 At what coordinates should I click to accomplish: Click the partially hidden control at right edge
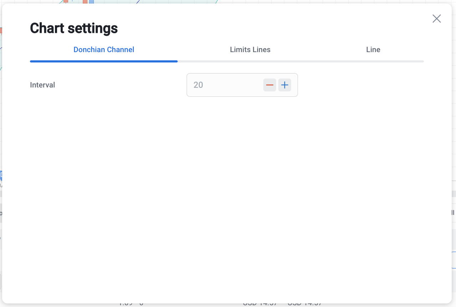[x=454, y=213]
